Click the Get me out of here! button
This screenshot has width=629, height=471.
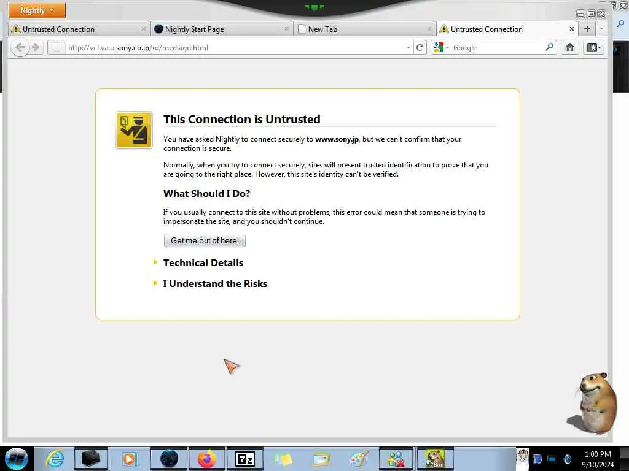coord(205,240)
